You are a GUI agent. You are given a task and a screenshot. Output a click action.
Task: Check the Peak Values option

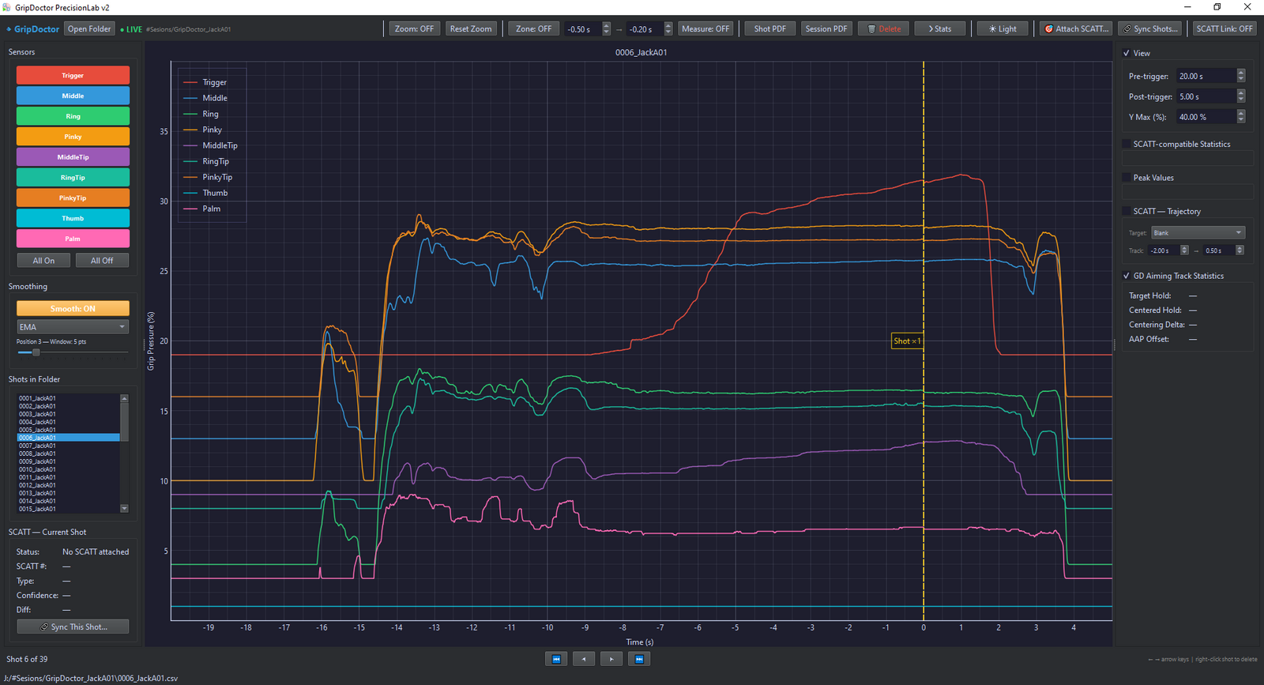pyautogui.click(x=1127, y=178)
